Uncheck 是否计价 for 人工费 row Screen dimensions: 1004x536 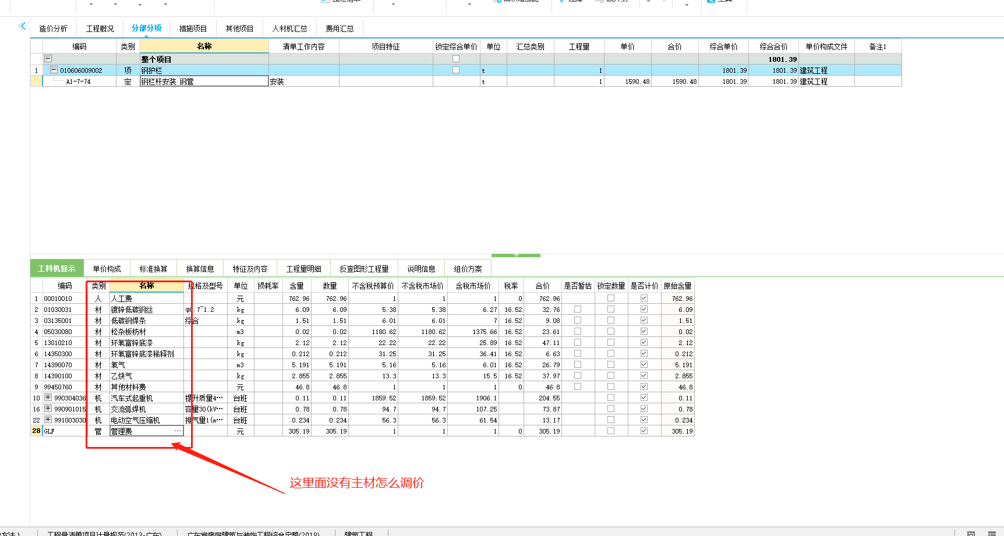click(644, 298)
